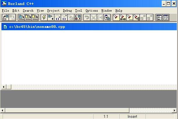Click the Step over icon

(58, 17)
